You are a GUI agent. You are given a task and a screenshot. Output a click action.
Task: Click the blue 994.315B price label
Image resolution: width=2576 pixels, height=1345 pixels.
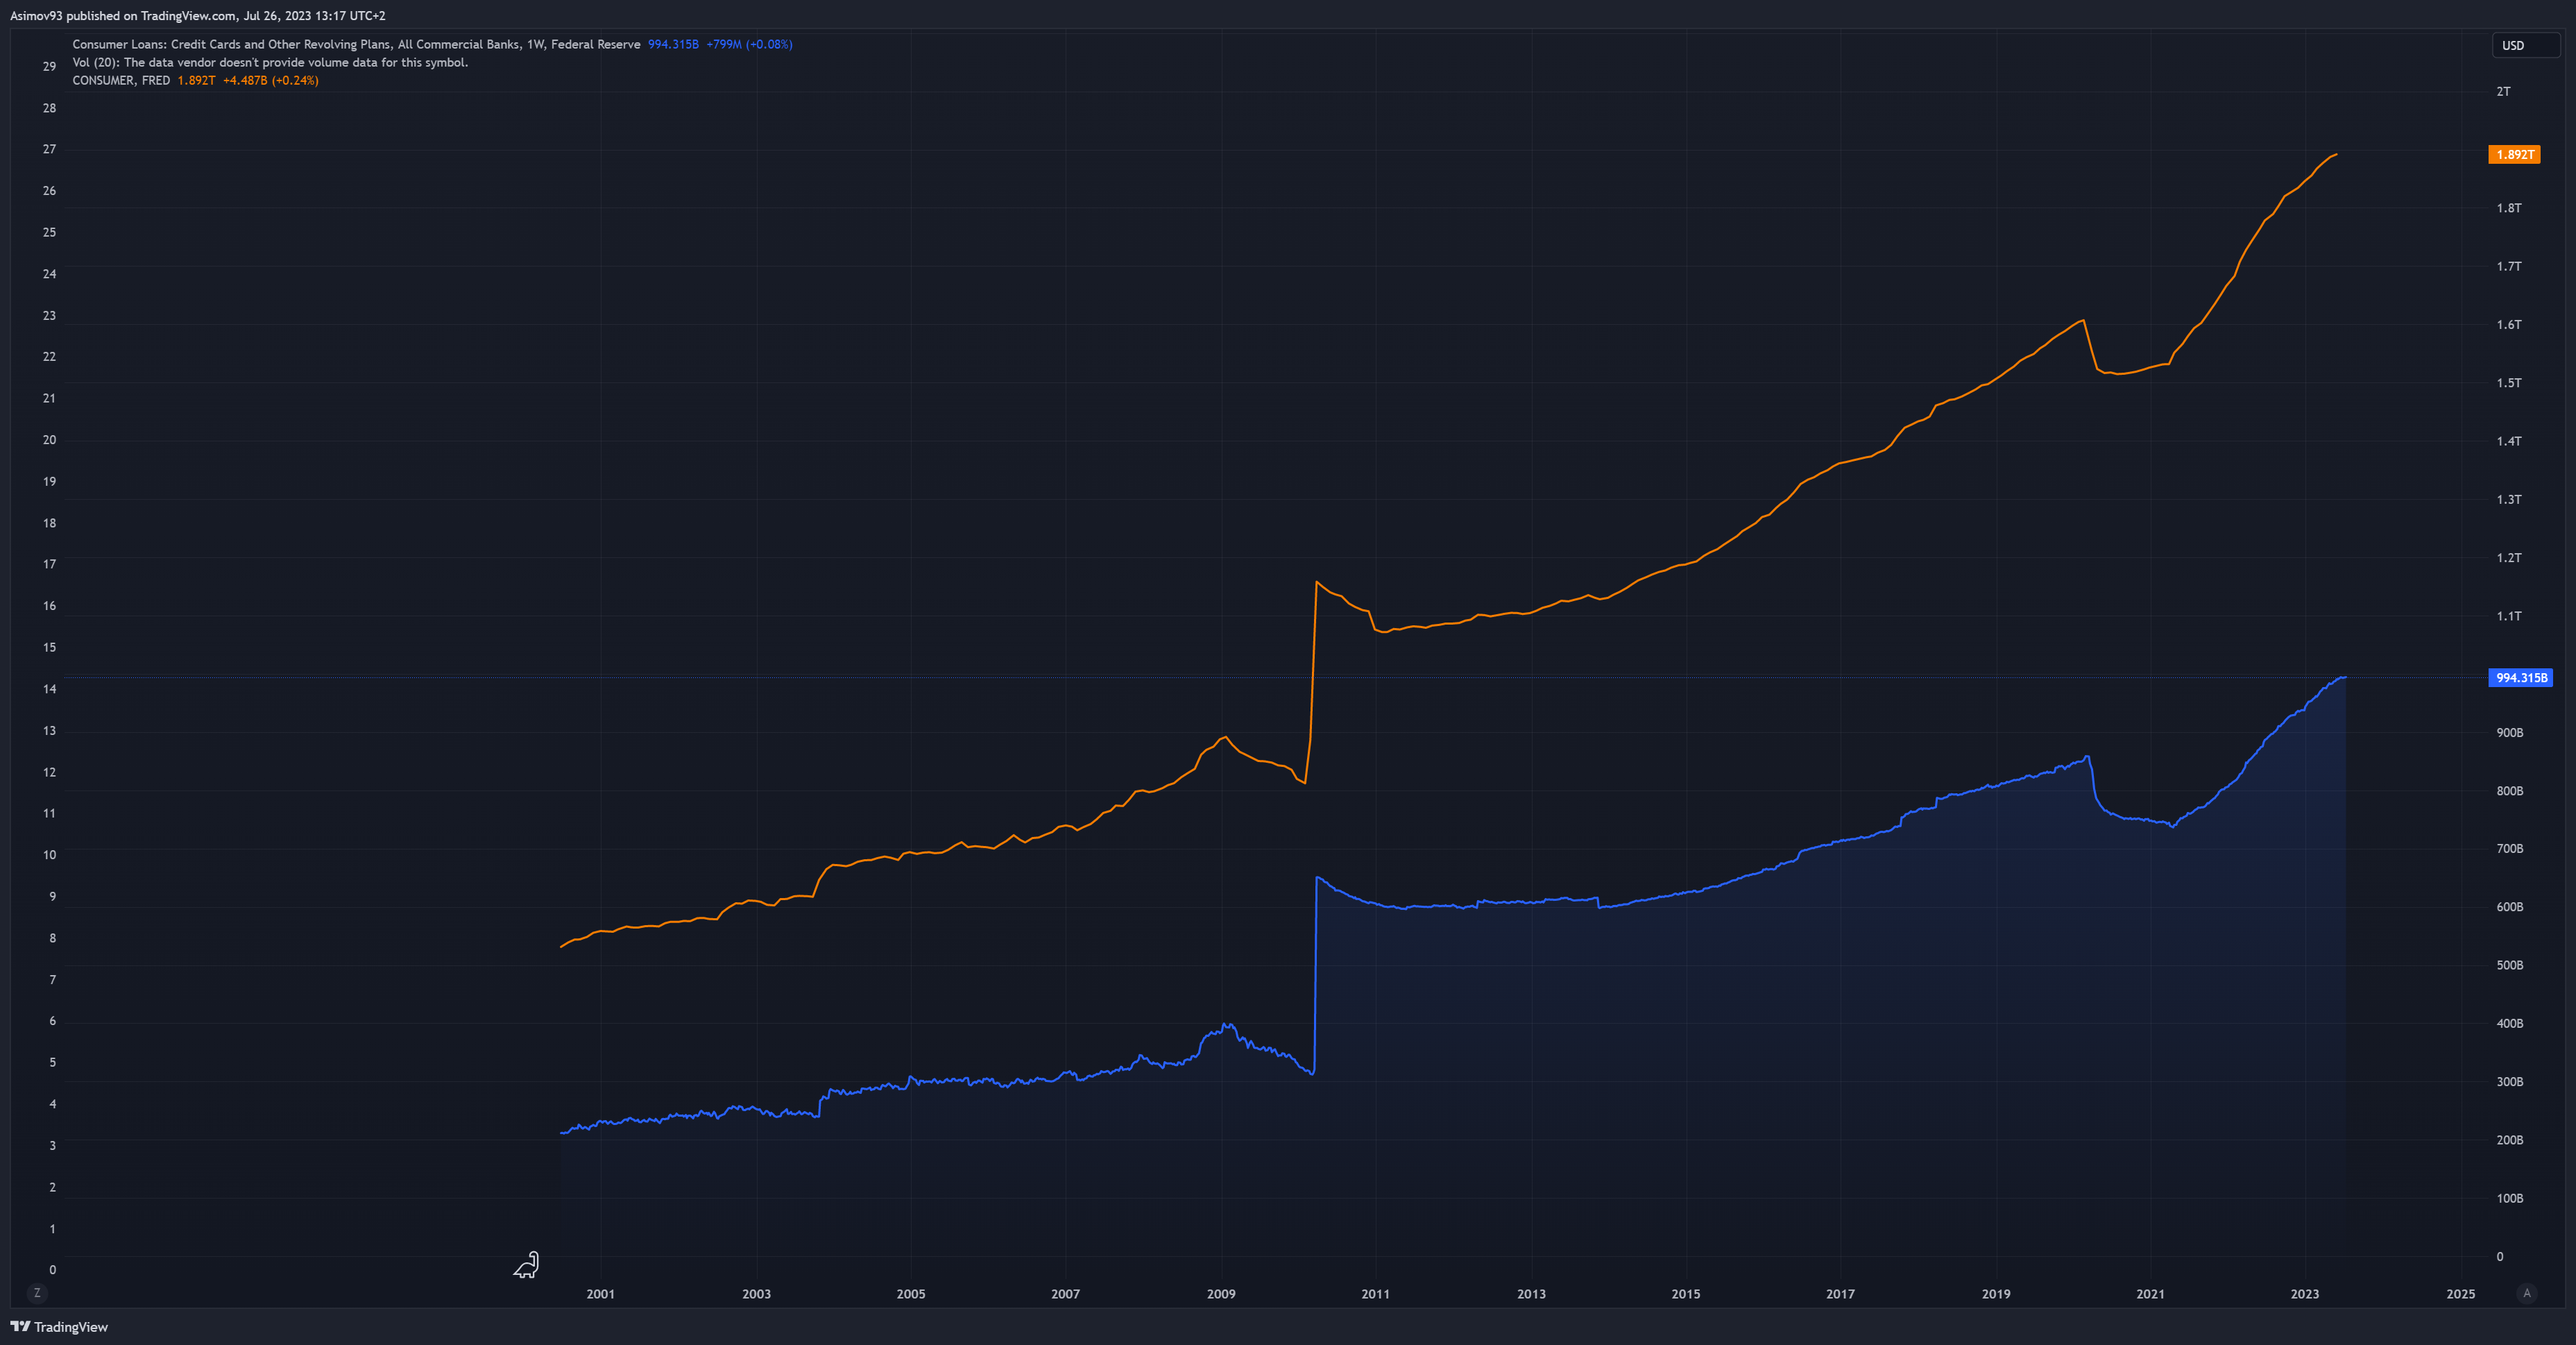[2520, 678]
